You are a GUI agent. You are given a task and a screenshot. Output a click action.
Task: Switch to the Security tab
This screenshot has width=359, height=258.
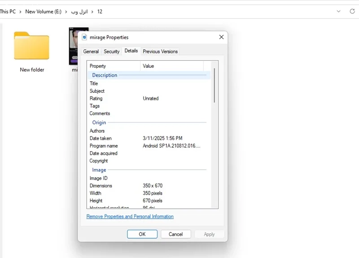tap(111, 52)
